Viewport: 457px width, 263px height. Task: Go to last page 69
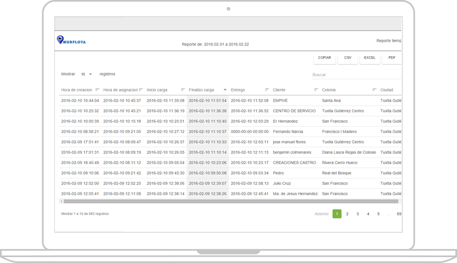(399, 214)
